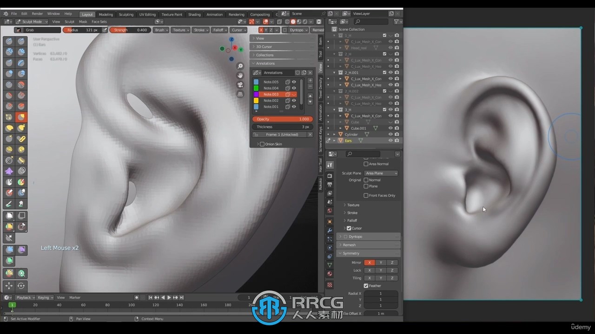
Task: Open the Material properties tab
Action: point(330,274)
